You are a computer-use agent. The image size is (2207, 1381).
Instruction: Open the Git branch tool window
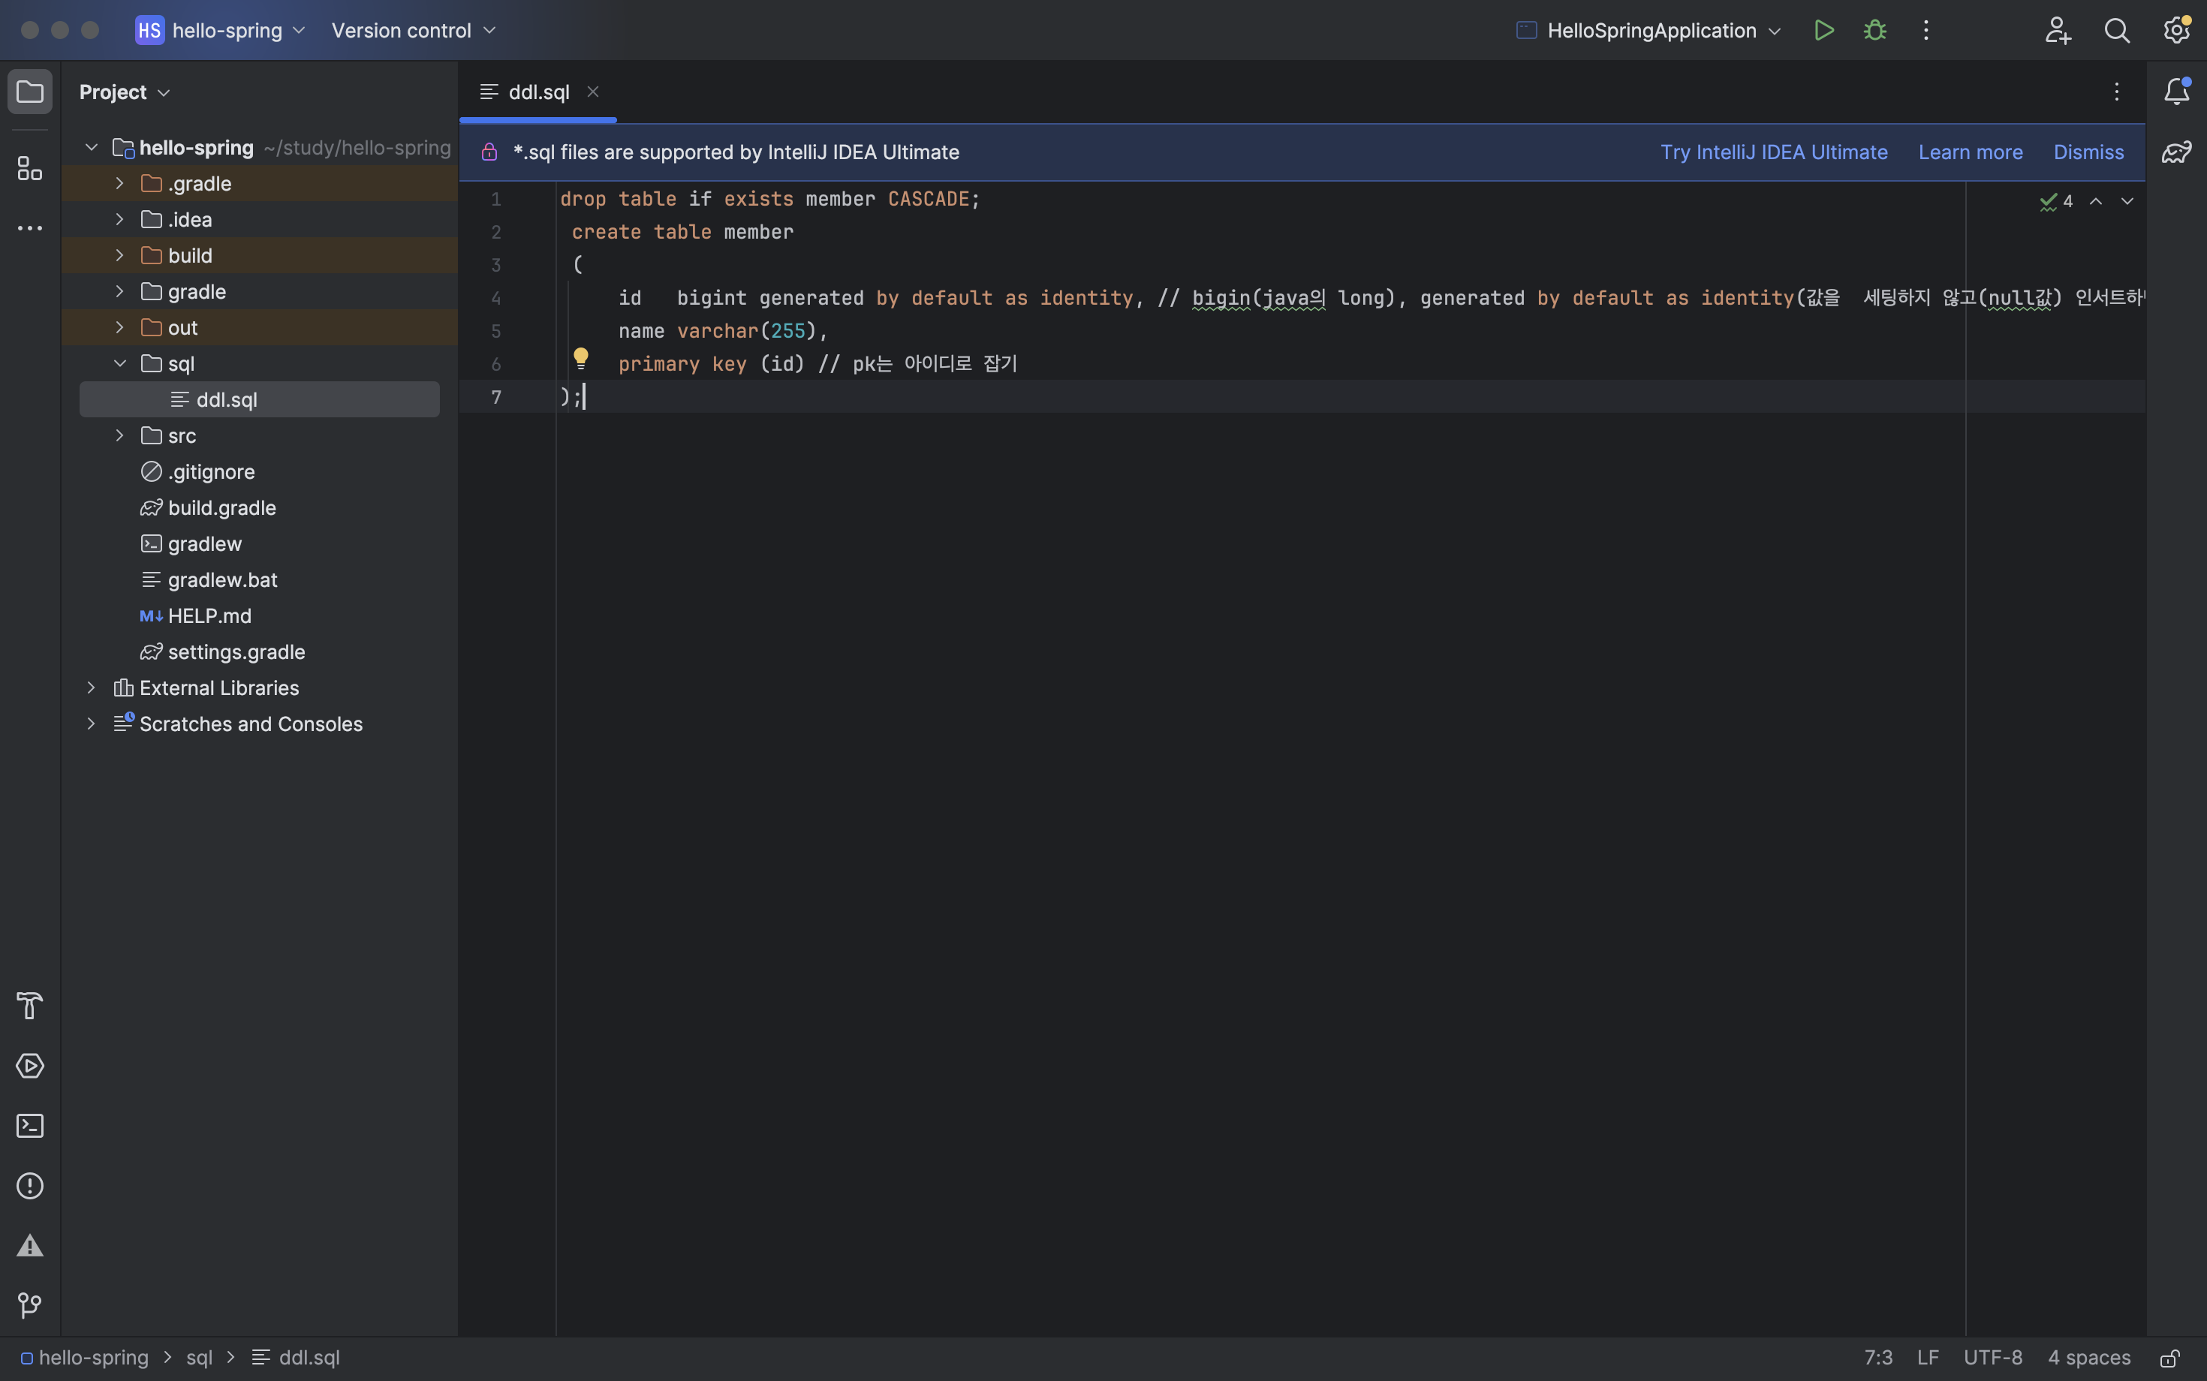29,1305
